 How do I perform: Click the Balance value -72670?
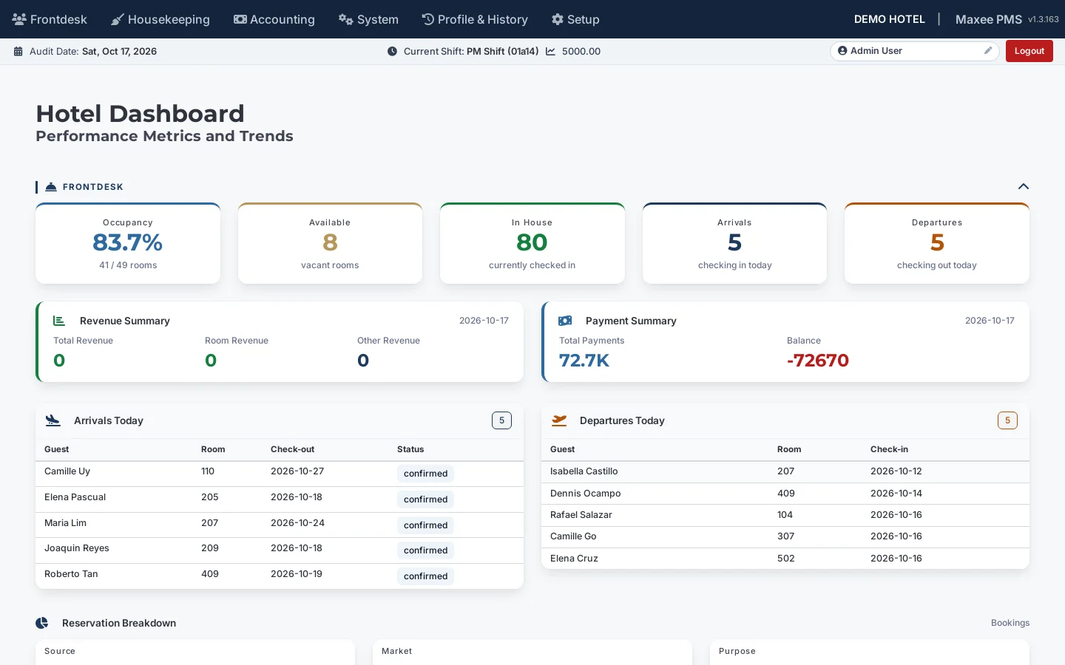[x=818, y=361]
